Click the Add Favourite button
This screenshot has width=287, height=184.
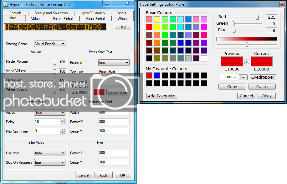pyautogui.click(x=161, y=96)
